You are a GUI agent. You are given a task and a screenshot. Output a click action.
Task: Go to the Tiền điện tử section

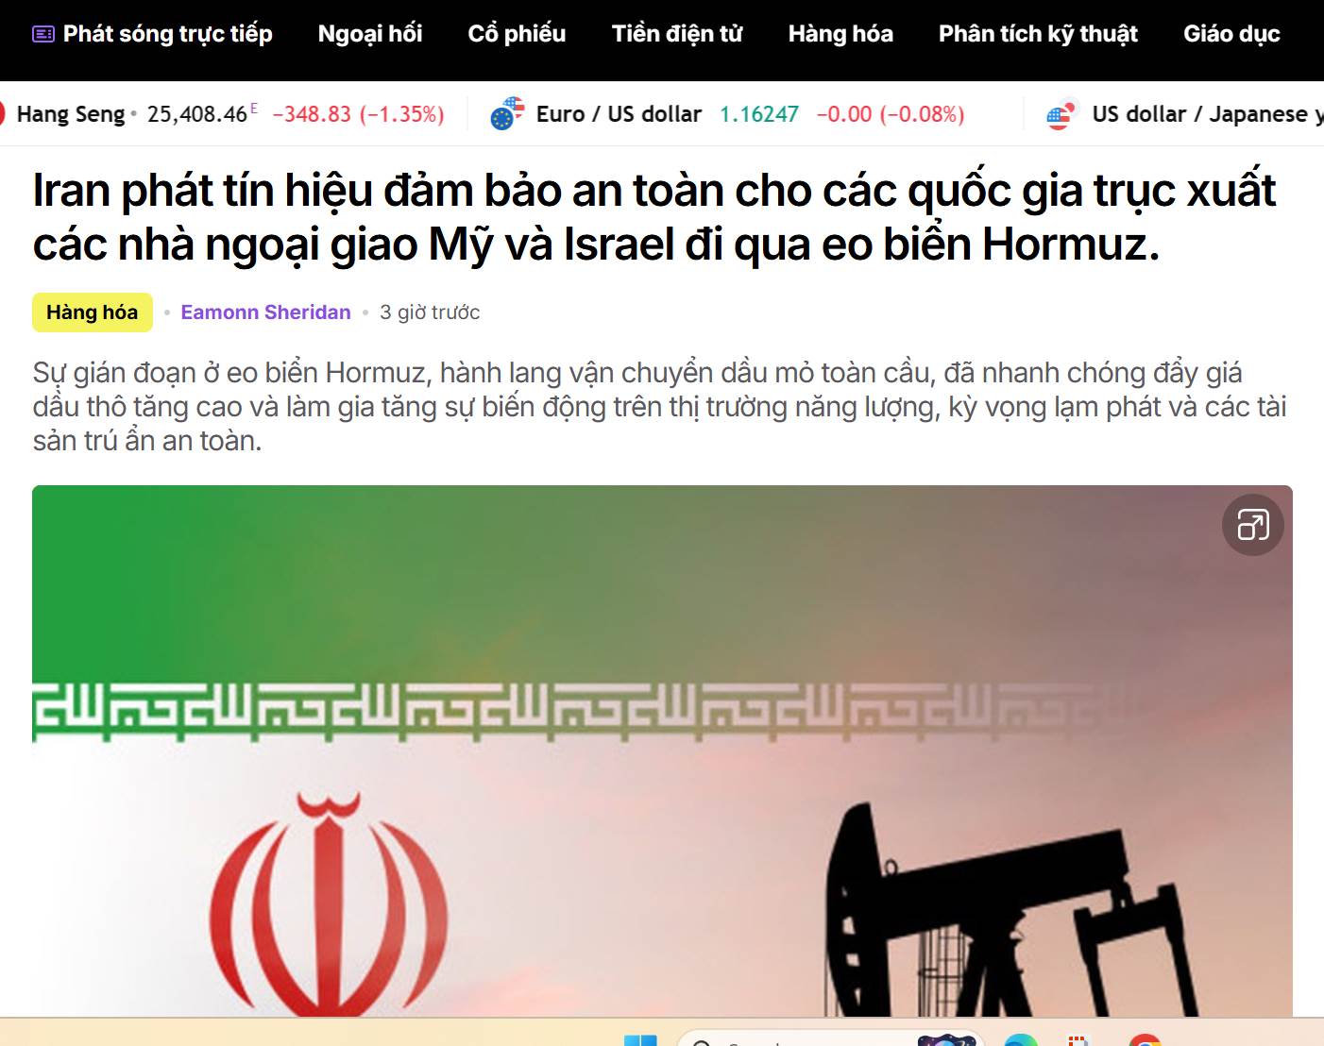(x=677, y=34)
